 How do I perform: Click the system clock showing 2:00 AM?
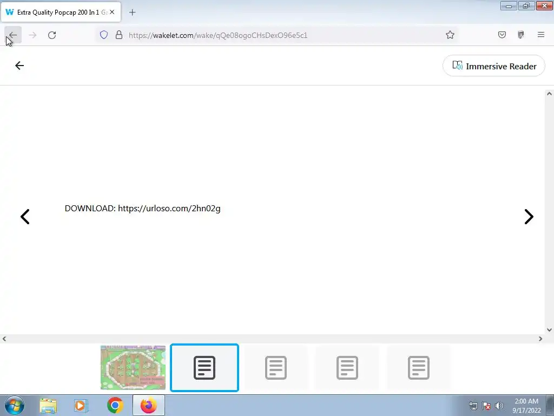pos(526,406)
